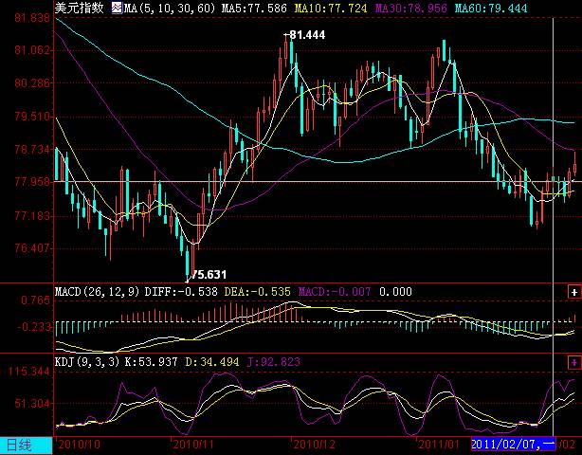Click the 2010/12 date axis label
The width and height of the screenshot is (582, 455).
315,445
